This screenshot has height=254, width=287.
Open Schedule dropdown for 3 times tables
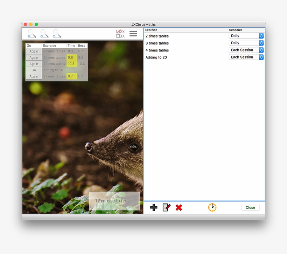(246, 43)
